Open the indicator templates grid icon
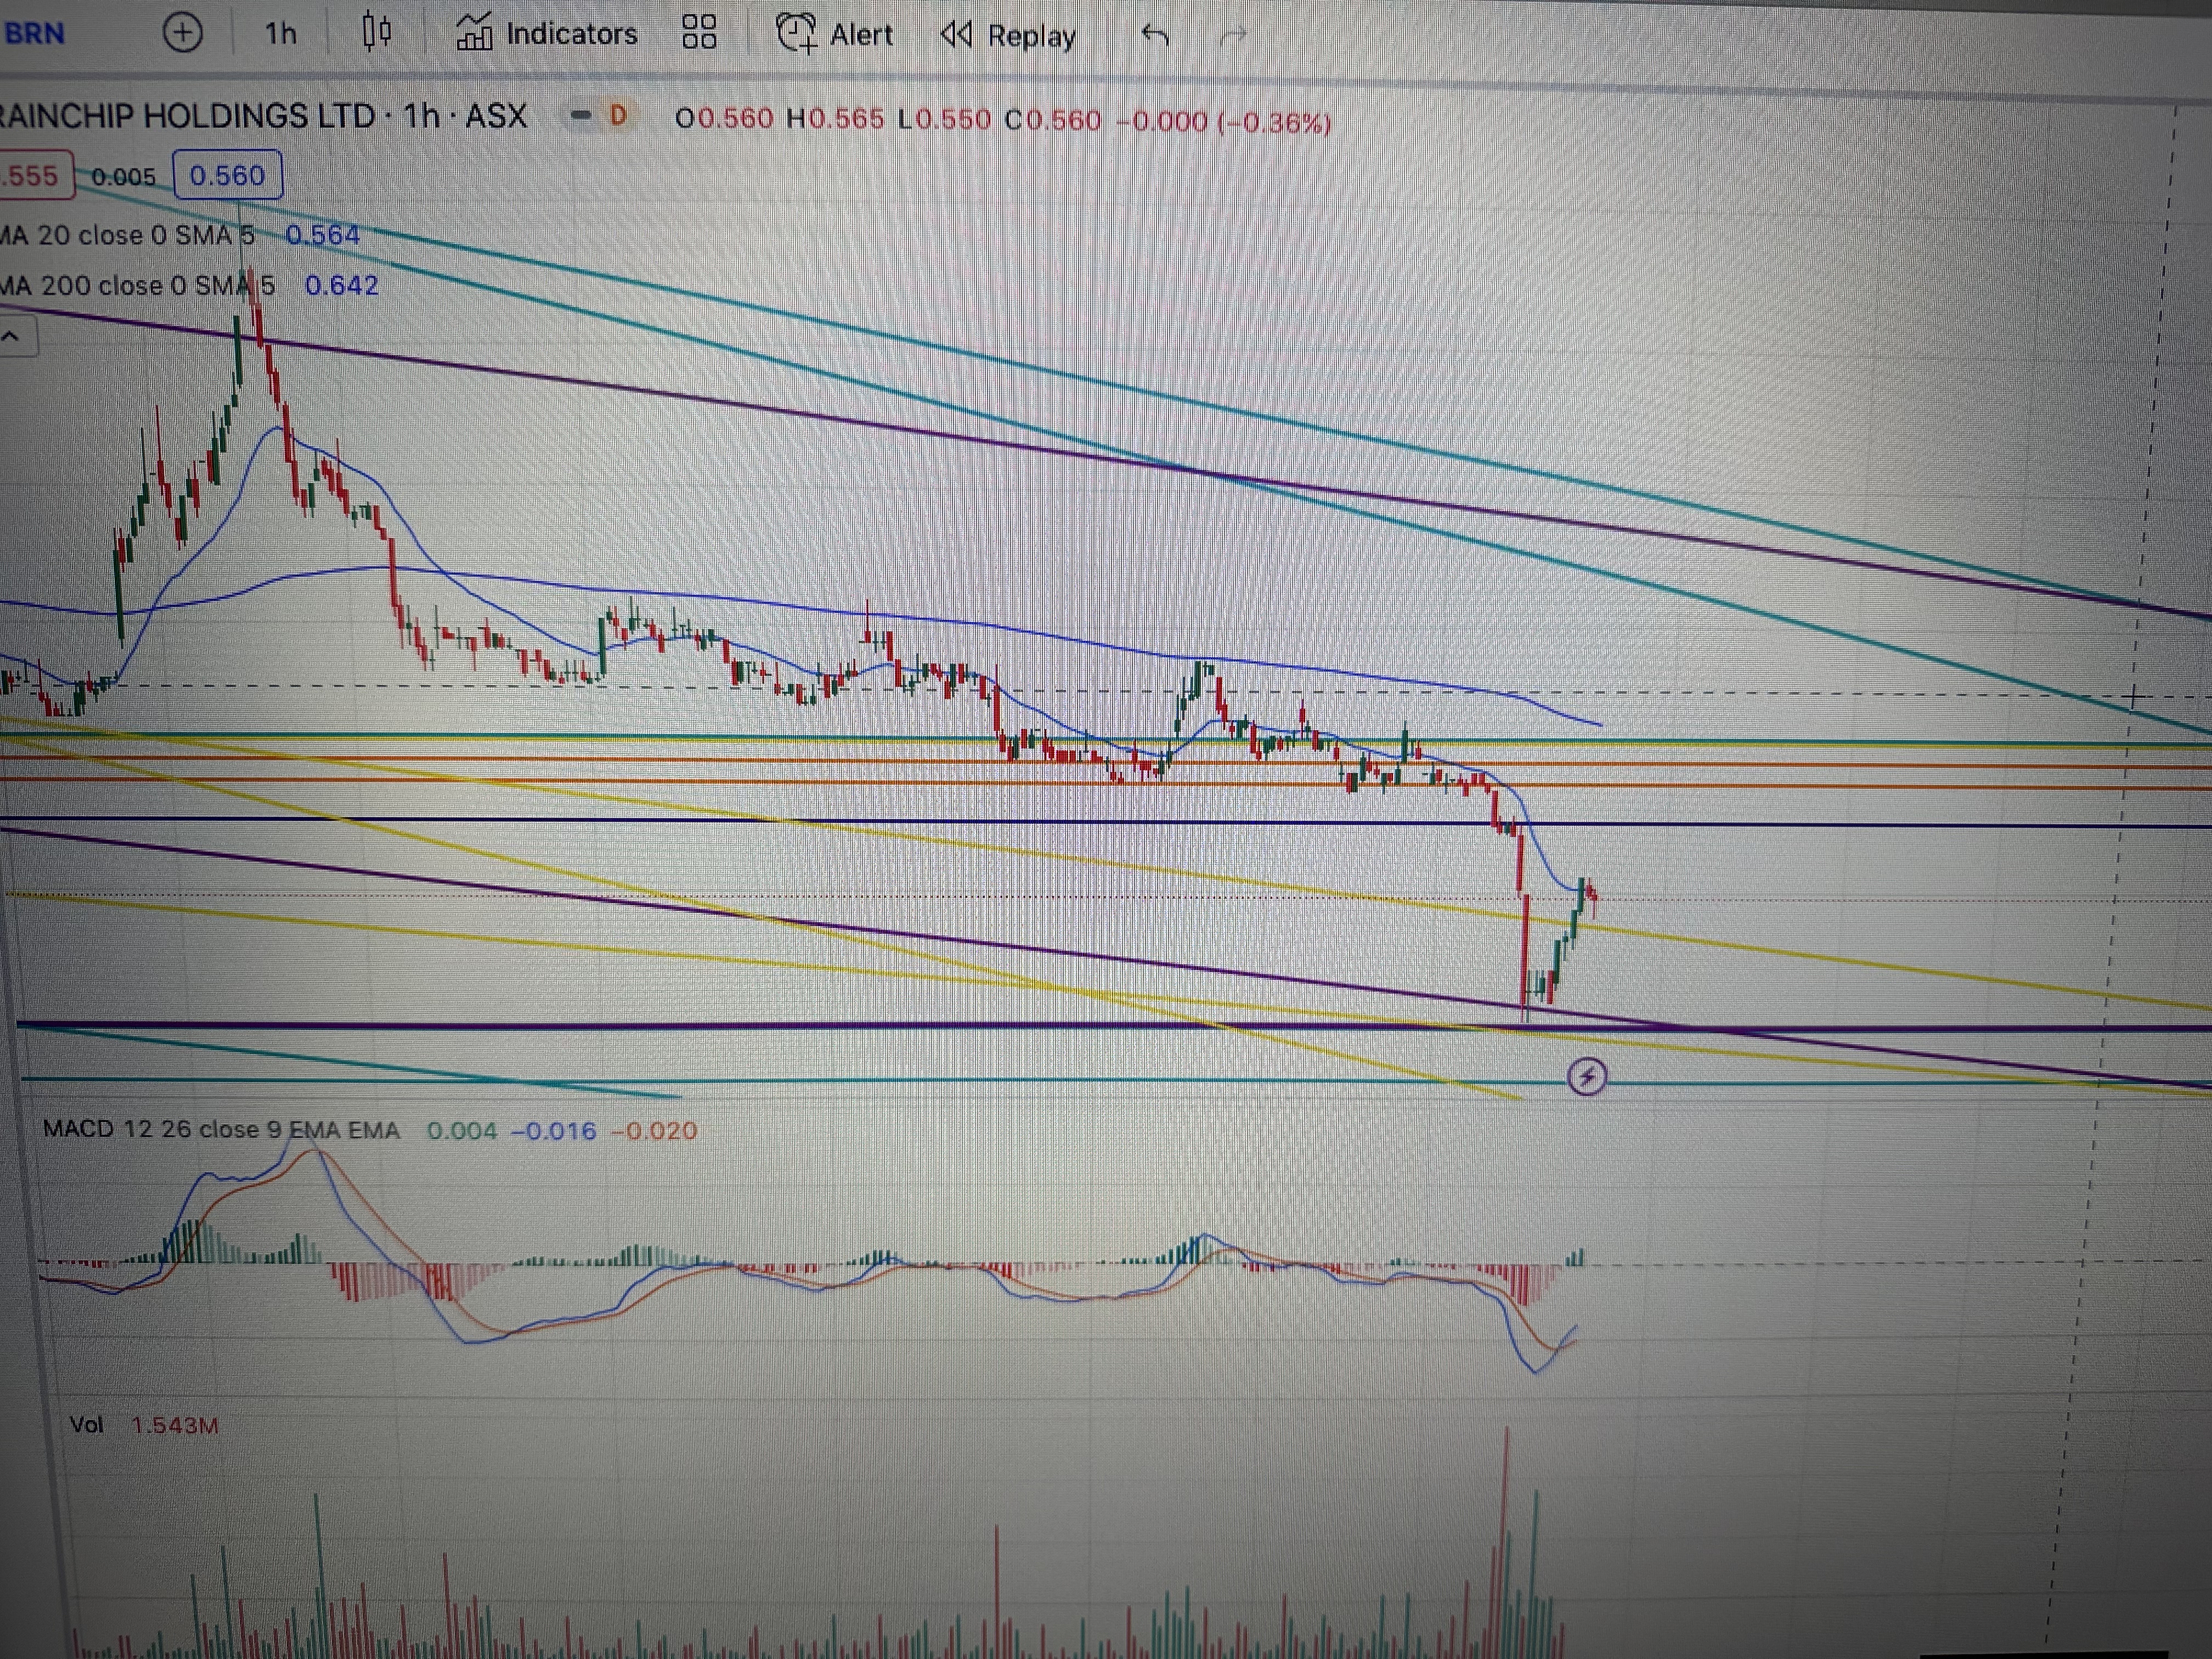The height and width of the screenshot is (1659, 2212). 699,32
